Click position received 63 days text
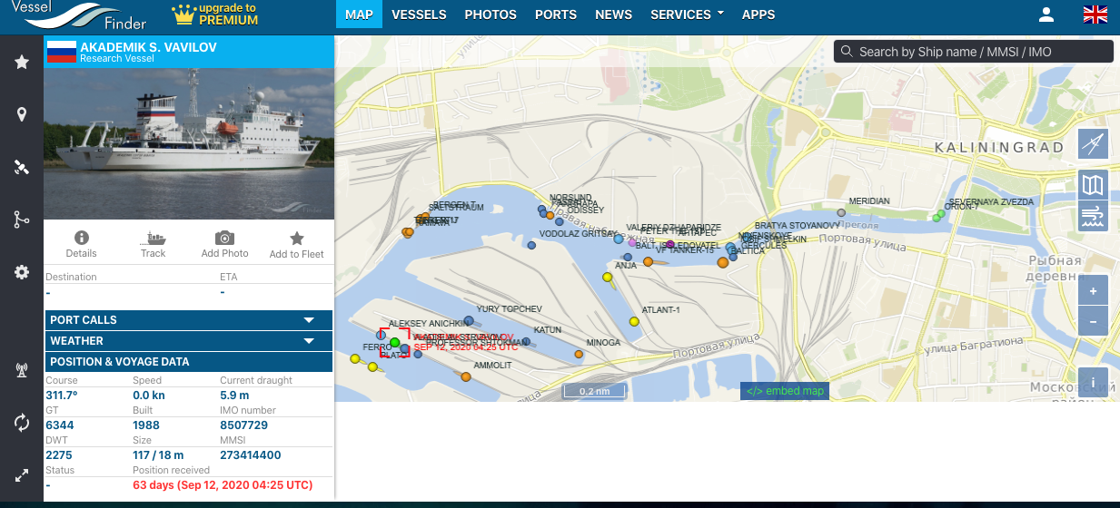Screen dimensions: 1120x508 tap(222, 485)
